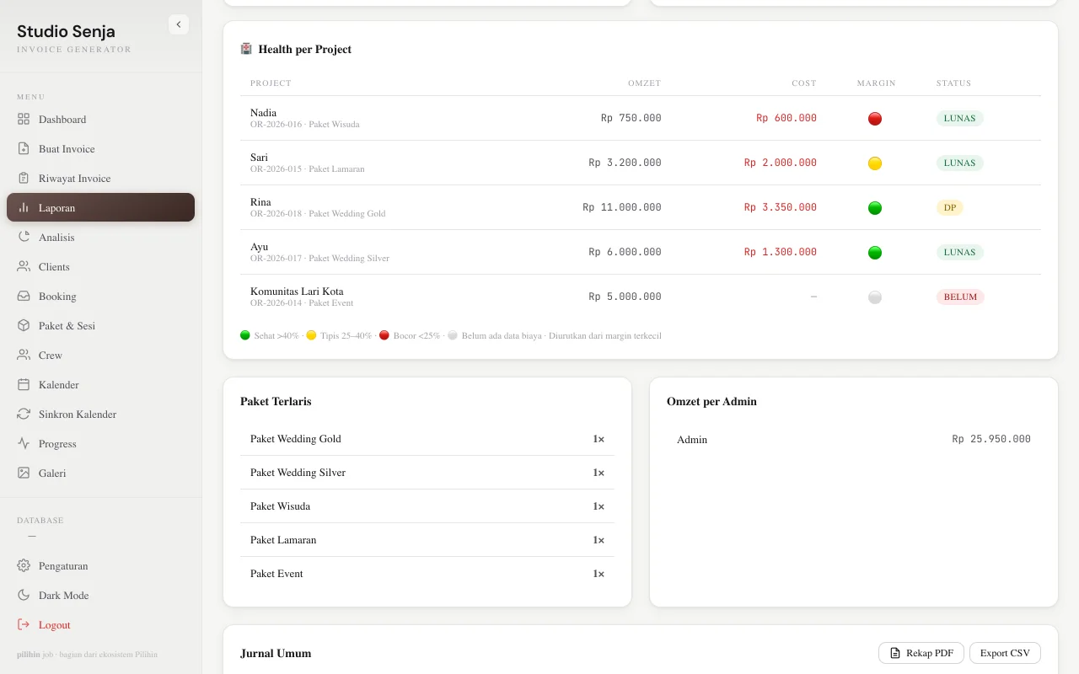Toggle Dark Mode in the sidebar
The height and width of the screenshot is (674, 1079).
click(x=100, y=596)
